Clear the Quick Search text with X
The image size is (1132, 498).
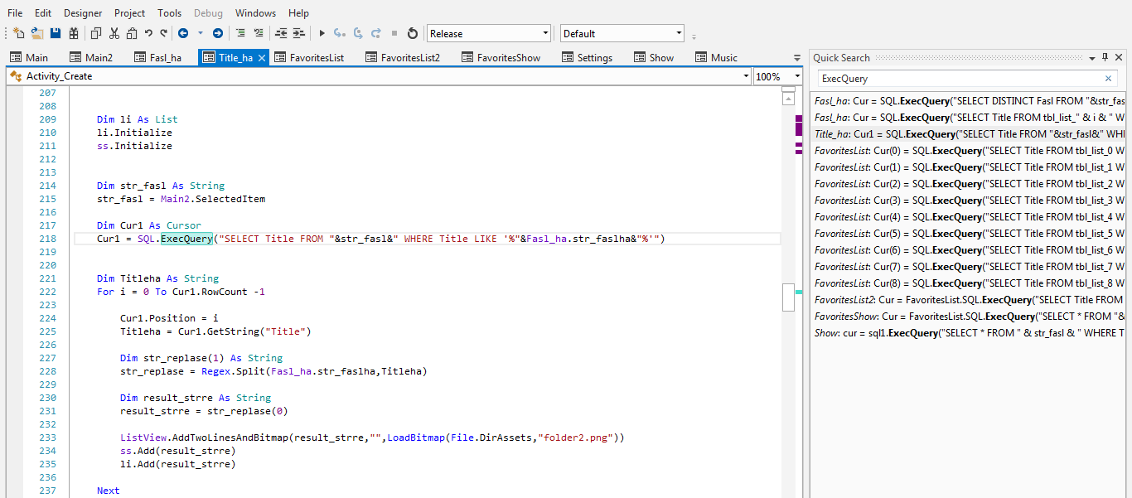click(1108, 79)
